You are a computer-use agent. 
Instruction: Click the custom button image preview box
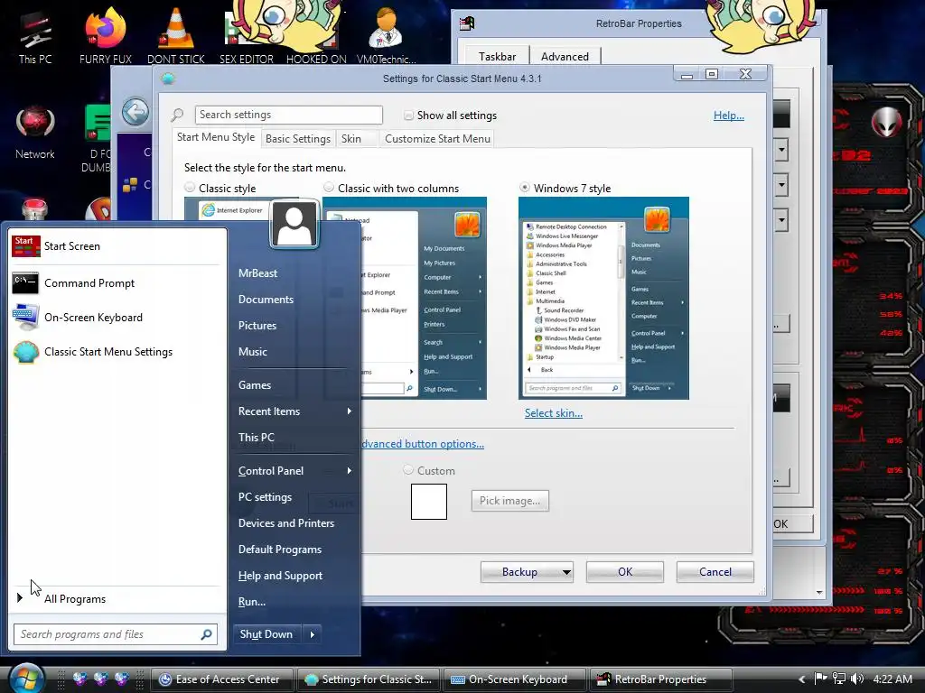[x=429, y=502]
